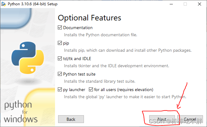Click 'Installs the standard library test suite.' text
The image size is (207, 127).
point(100,81)
